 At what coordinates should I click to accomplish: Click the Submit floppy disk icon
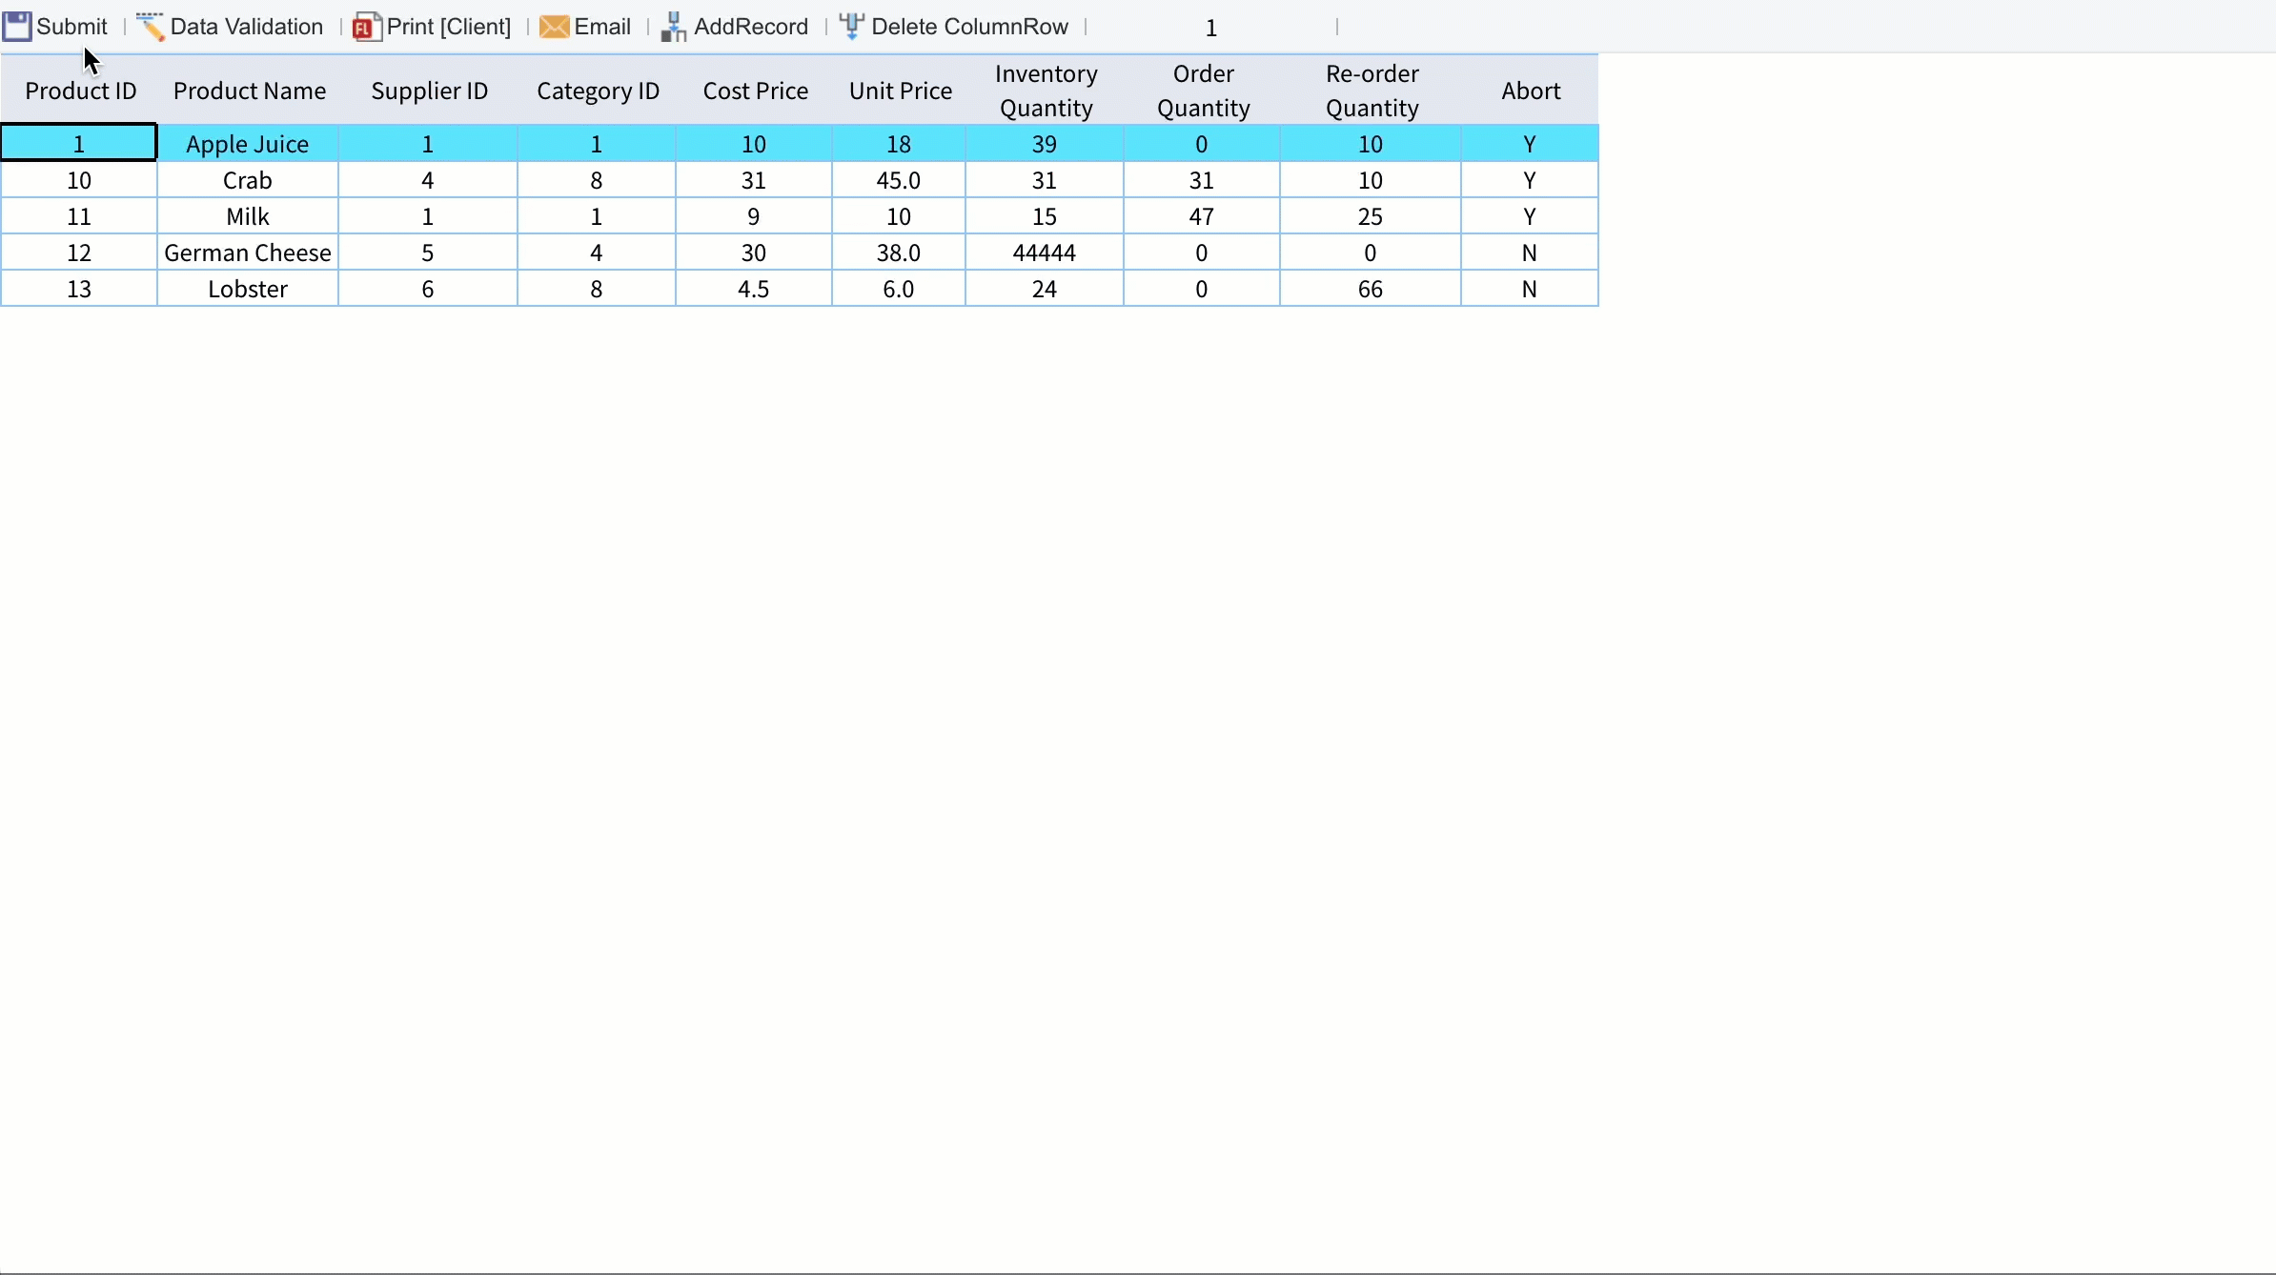(x=17, y=27)
